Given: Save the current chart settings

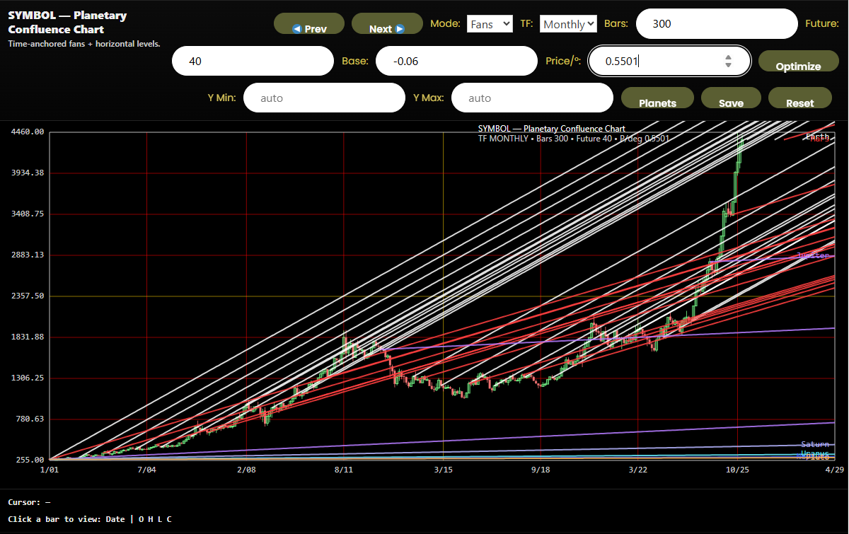Looking at the screenshot, I should [731, 99].
